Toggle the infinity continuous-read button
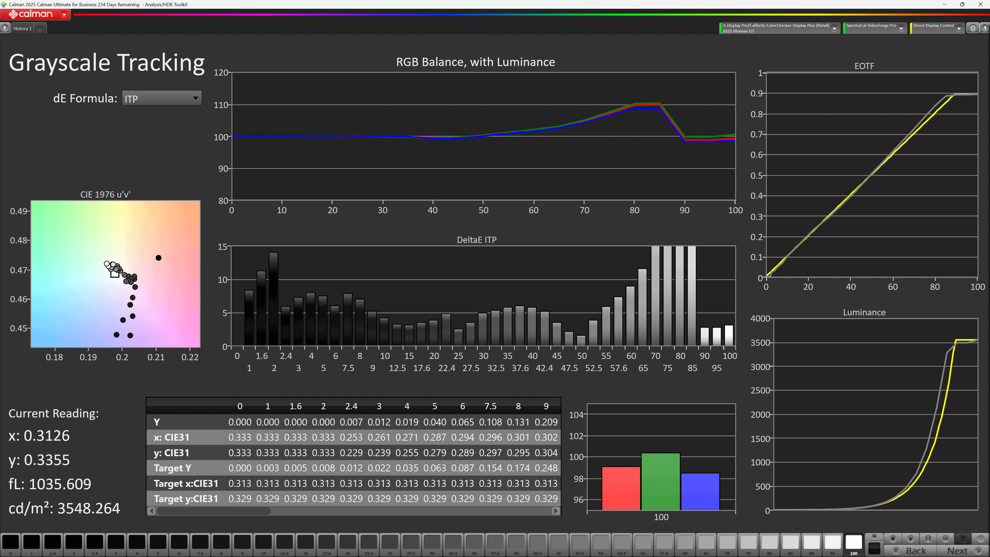This screenshot has width=990, height=557. tap(946, 538)
